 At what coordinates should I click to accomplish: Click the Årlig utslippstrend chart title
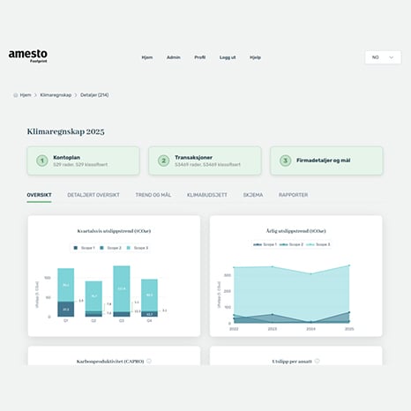click(x=296, y=231)
